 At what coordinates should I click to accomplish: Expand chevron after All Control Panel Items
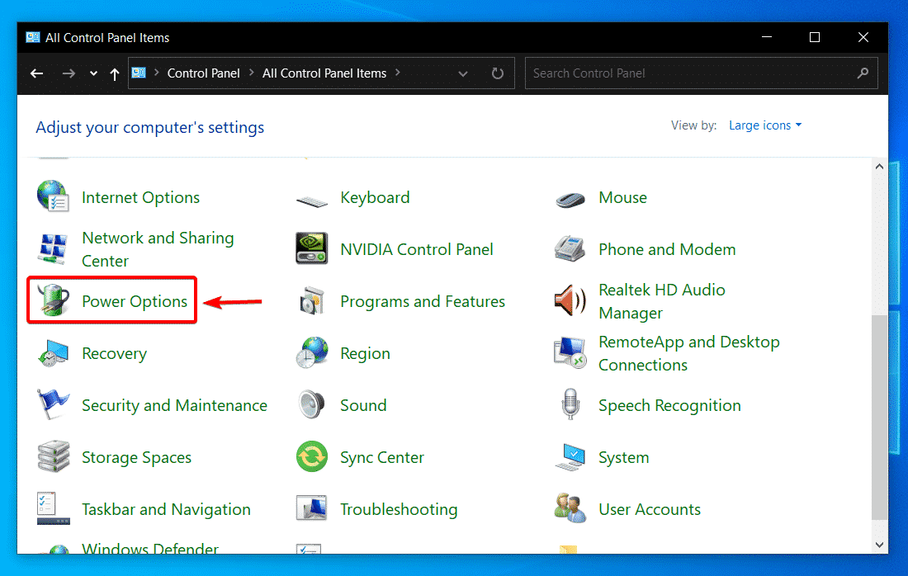(397, 73)
